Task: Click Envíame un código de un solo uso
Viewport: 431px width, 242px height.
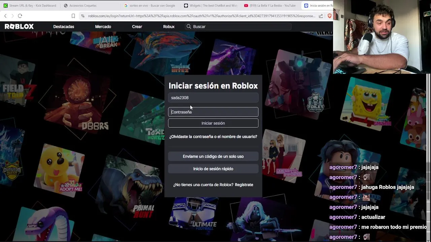Action: (213, 156)
